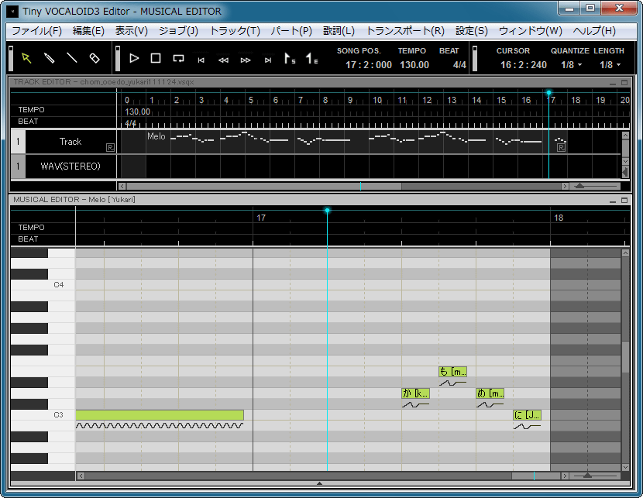Rewind the song position
This screenshot has height=498, width=643.
(223, 60)
